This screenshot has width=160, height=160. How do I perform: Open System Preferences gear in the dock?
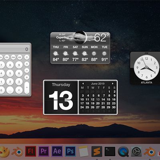click(136, 152)
